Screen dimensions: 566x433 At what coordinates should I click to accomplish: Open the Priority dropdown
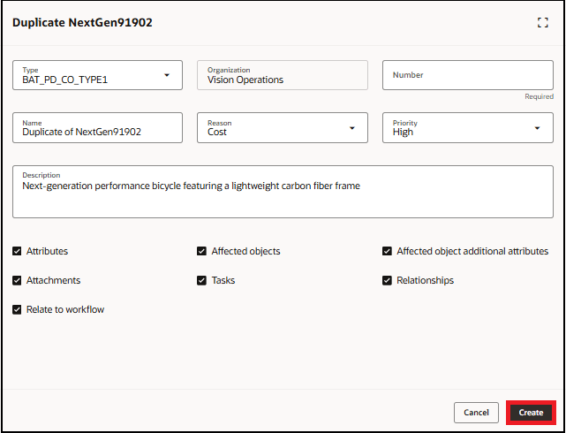467,128
